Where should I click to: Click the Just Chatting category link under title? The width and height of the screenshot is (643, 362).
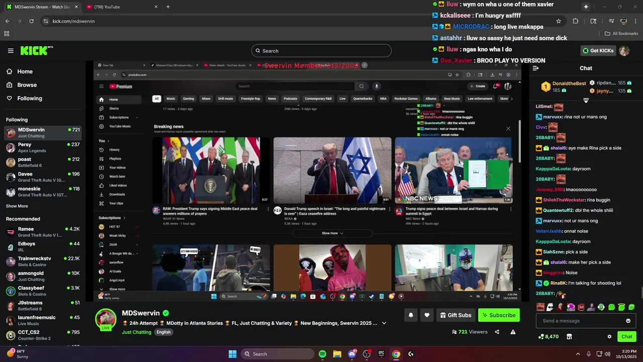tap(137, 332)
